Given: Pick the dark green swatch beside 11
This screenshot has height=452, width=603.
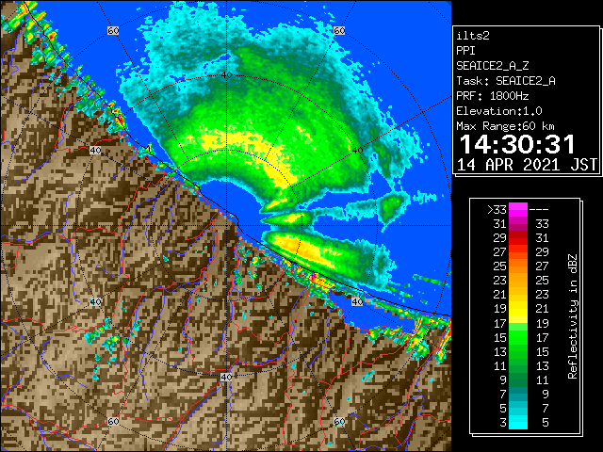Looking at the screenshot, I should pos(518,365).
